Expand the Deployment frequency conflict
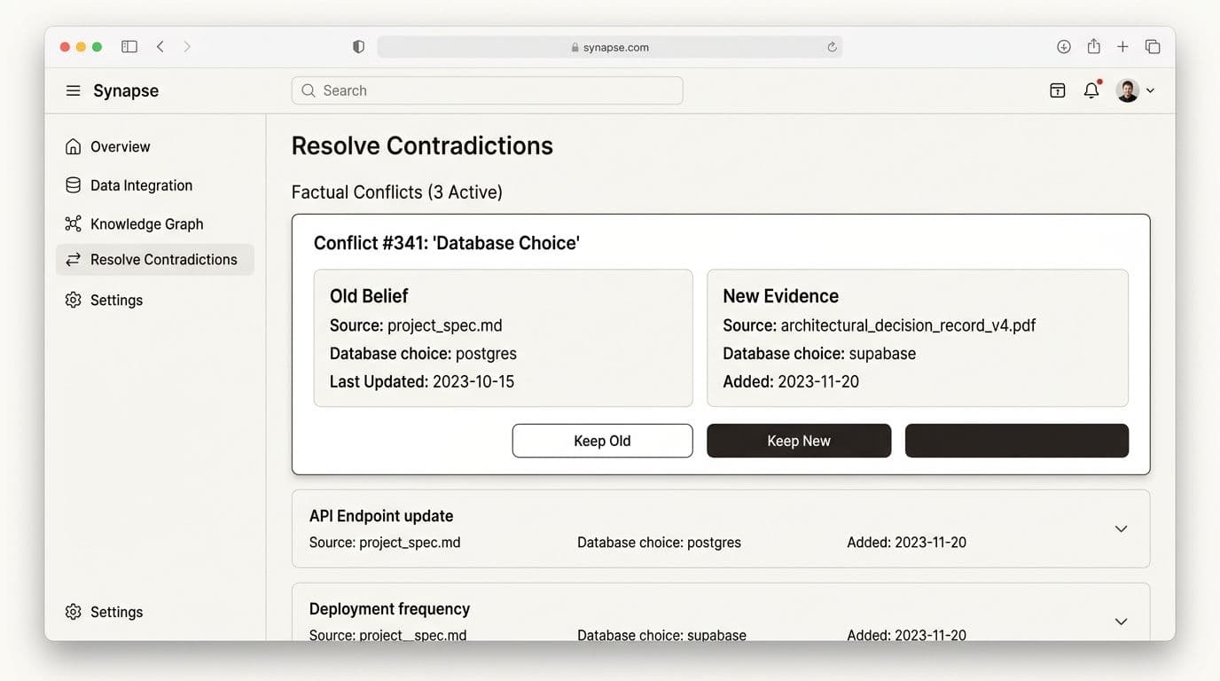Image resolution: width=1220 pixels, height=681 pixels. pyautogui.click(x=1121, y=622)
